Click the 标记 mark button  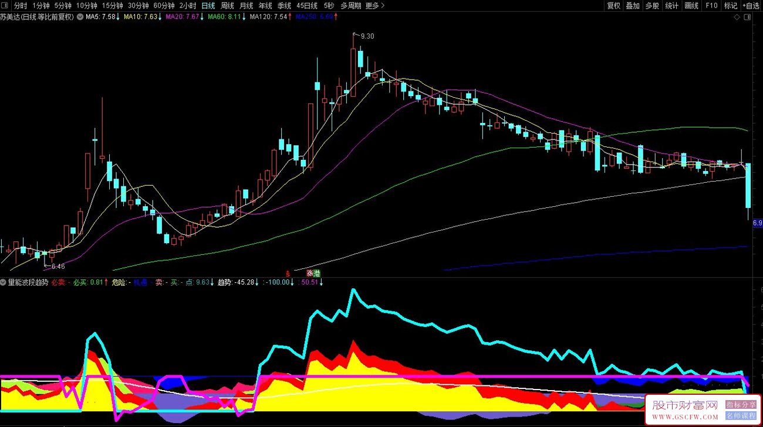coord(731,6)
